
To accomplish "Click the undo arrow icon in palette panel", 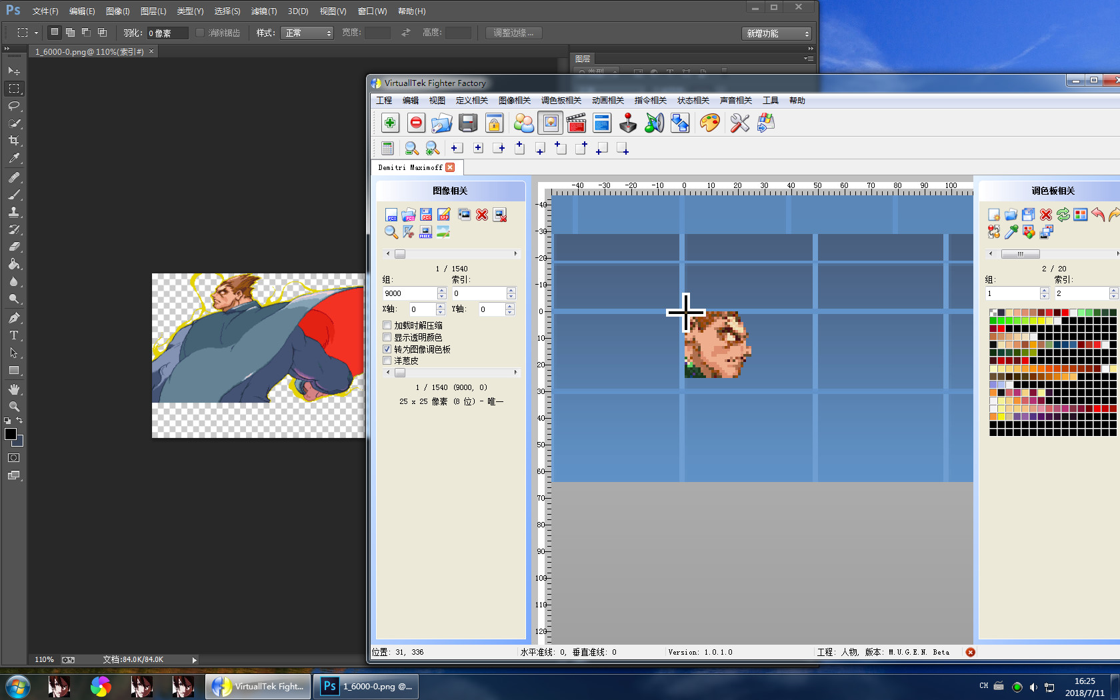I will click(1098, 215).
